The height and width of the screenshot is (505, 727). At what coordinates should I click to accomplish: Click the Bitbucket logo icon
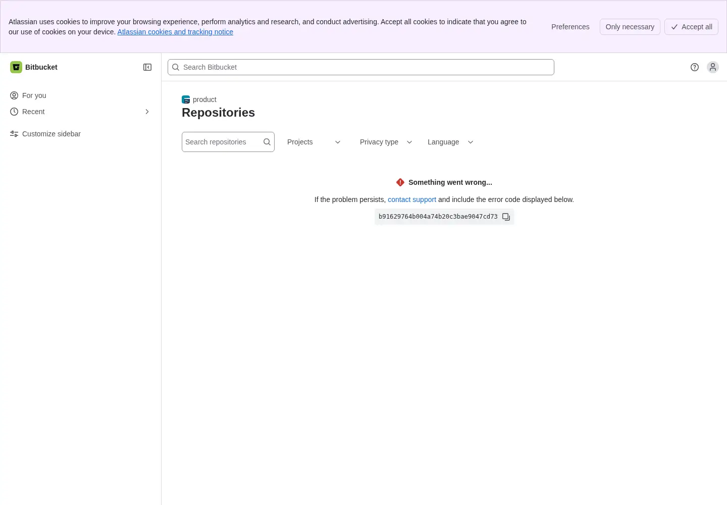click(16, 67)
